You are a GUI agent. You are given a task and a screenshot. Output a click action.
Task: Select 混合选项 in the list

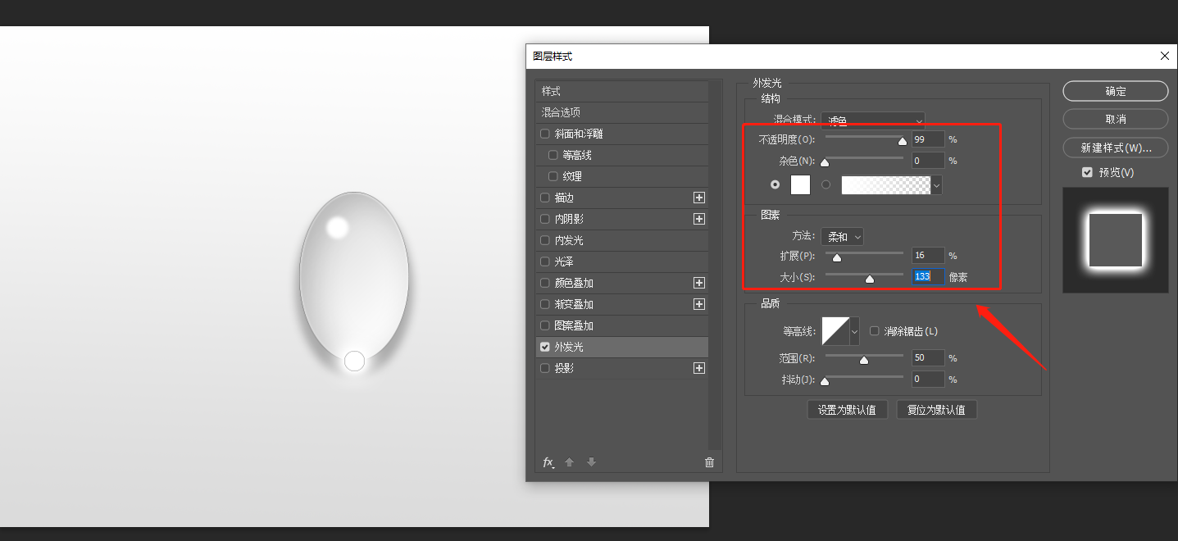pyautogui.click(x=621, y=112)
